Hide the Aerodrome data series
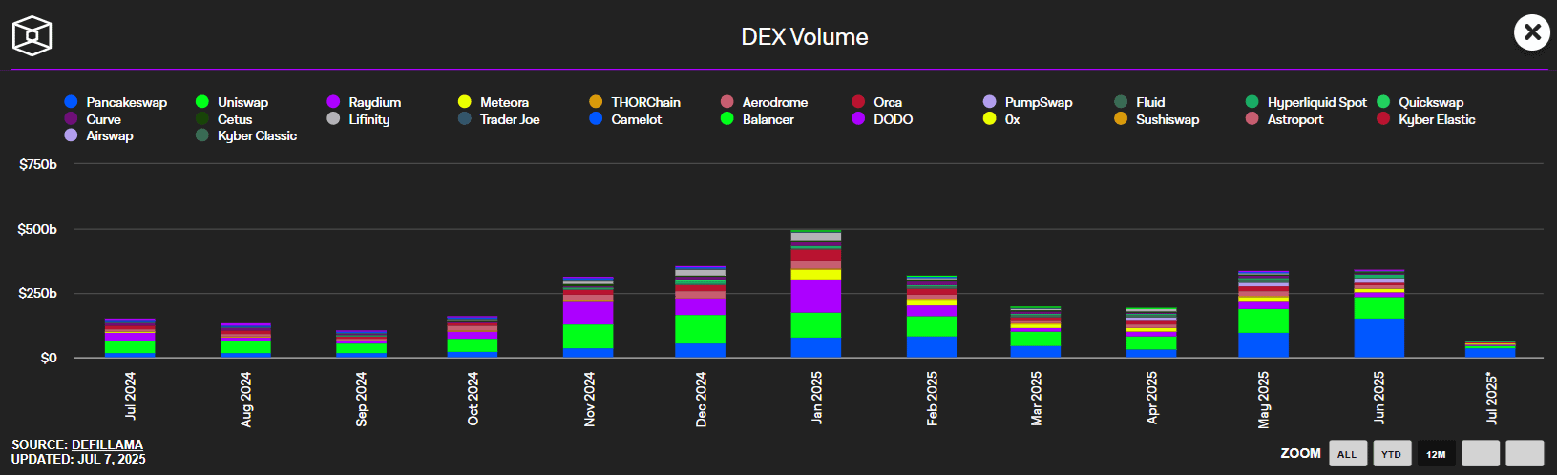Screen dimensions: 1557x475 pyautogui.click(x=773, y=102)
